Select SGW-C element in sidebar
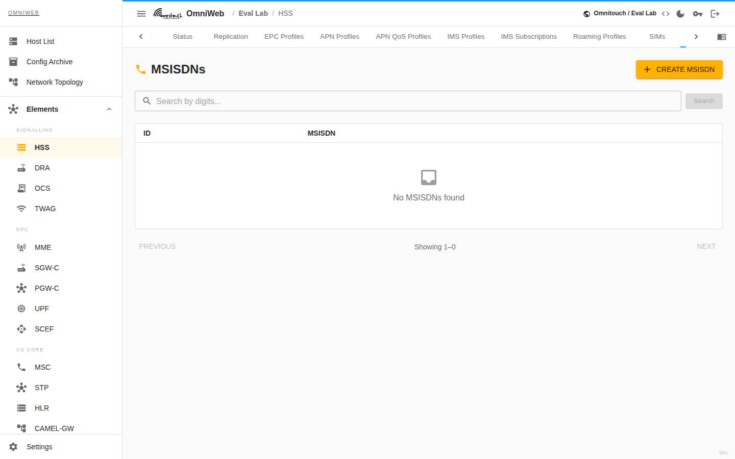Viewport: 735px width, 459px height. (x=61, y=268)
